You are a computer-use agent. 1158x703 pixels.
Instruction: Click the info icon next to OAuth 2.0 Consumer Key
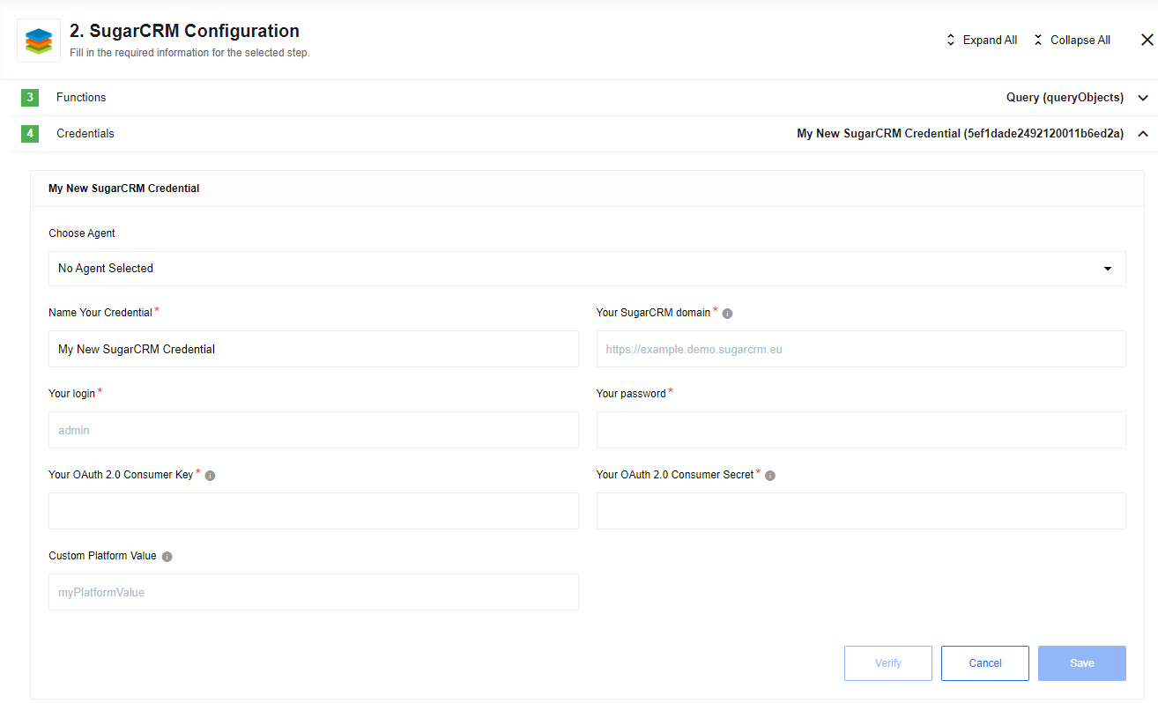210,475
